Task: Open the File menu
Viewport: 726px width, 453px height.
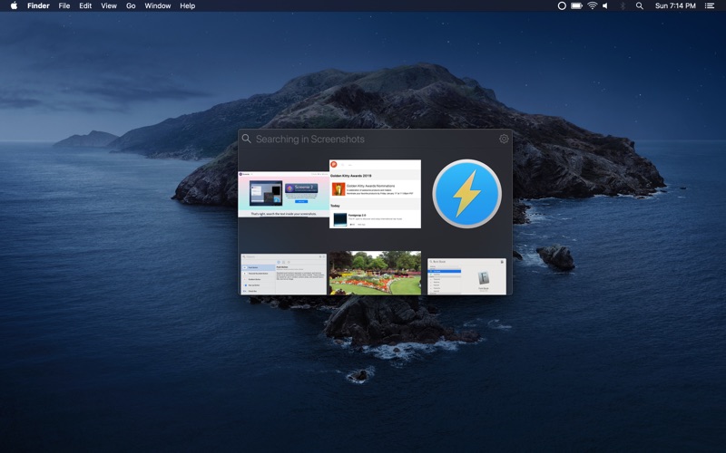Action: pyautogui.click(x=64, y=6)
